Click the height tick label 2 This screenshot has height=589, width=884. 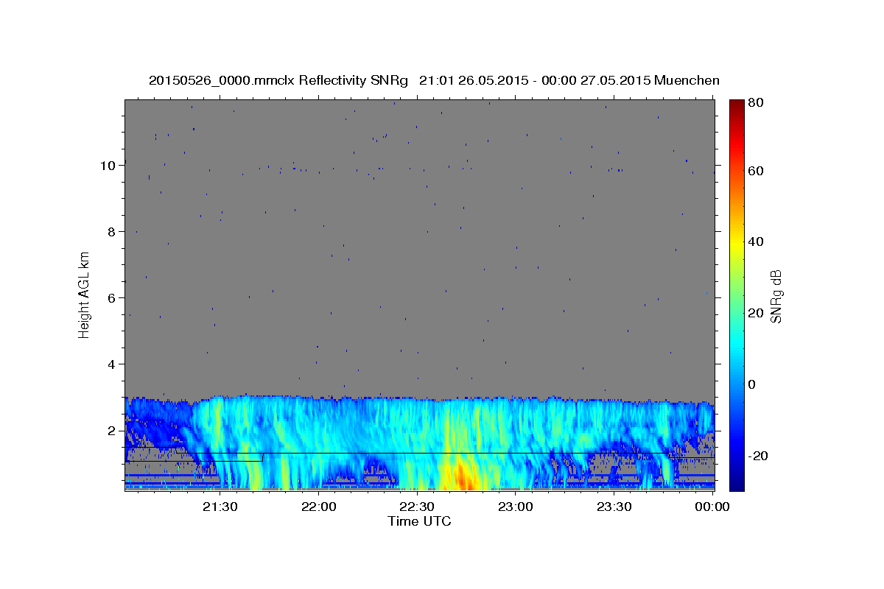coord(112,430)
